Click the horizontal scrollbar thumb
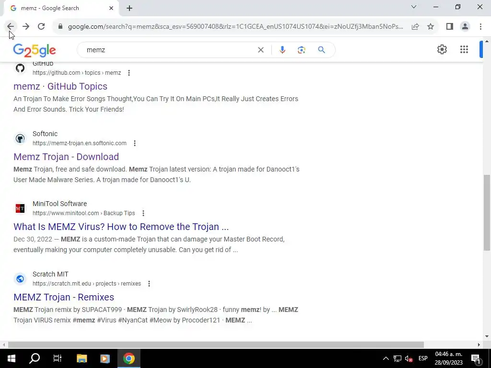The image size is (491, 368). [x=216, y=345]
